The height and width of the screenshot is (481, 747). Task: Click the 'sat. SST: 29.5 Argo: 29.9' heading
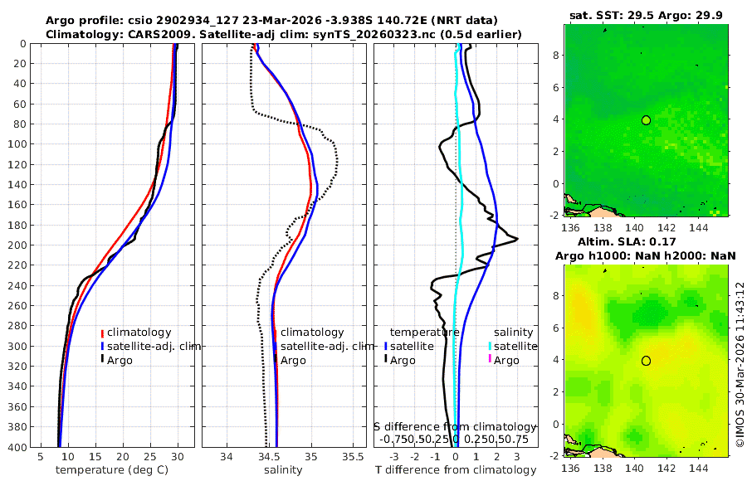point(646,15)
